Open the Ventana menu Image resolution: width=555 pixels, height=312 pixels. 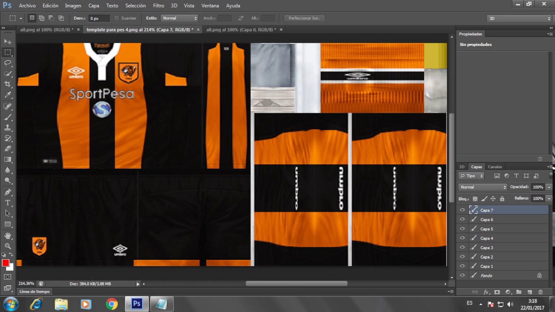(210, 6)
